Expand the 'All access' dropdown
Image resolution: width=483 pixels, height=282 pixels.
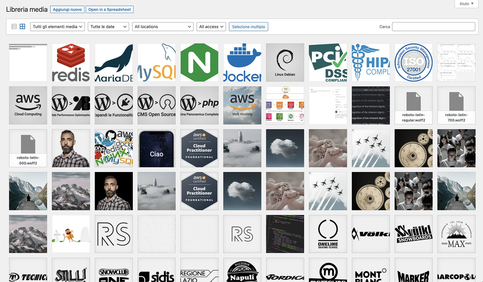pyautogui.click(x=211, y=27)
